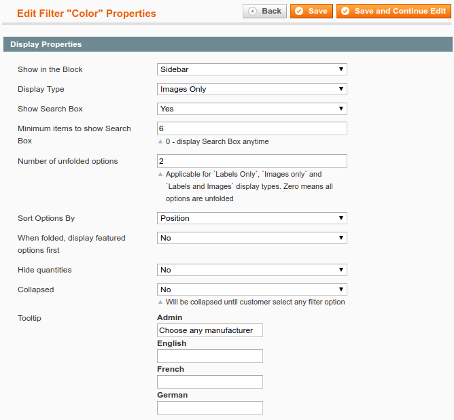
Task: Open the Show in the Block dropdown
Action: click(x=251, y=69)
